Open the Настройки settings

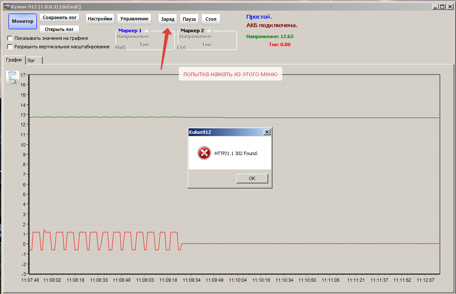click(100, 19)
